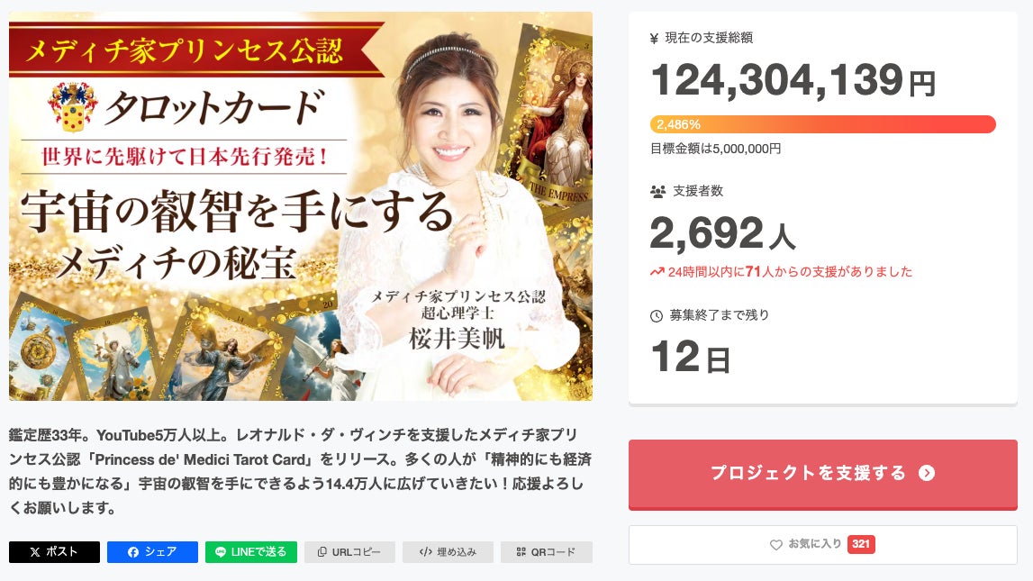
Task: Click the heart icon in お気に入り
Action: click(776, 545)
